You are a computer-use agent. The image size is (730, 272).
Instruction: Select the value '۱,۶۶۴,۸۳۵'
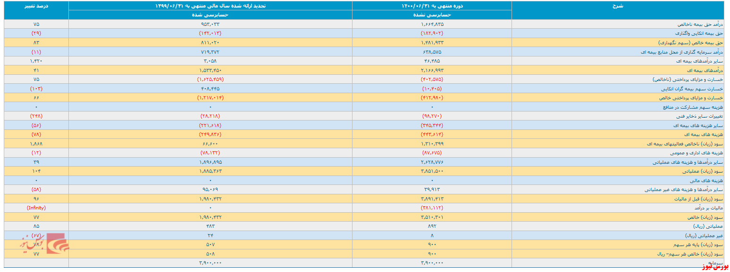pos(432,24)
